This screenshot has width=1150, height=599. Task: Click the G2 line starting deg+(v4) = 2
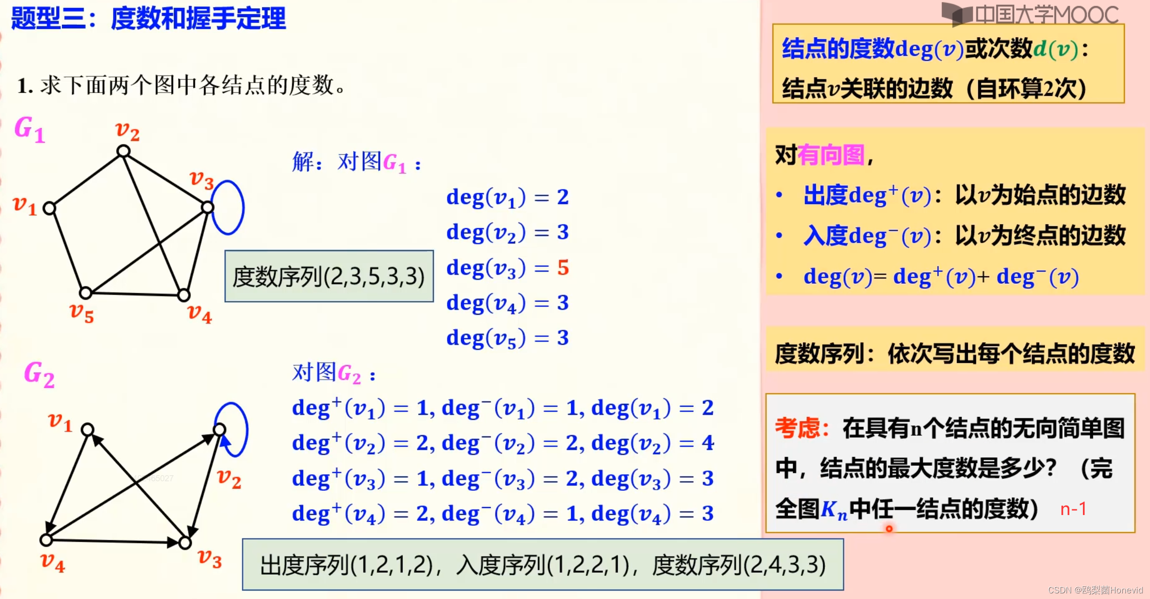(x=503, y=514)
